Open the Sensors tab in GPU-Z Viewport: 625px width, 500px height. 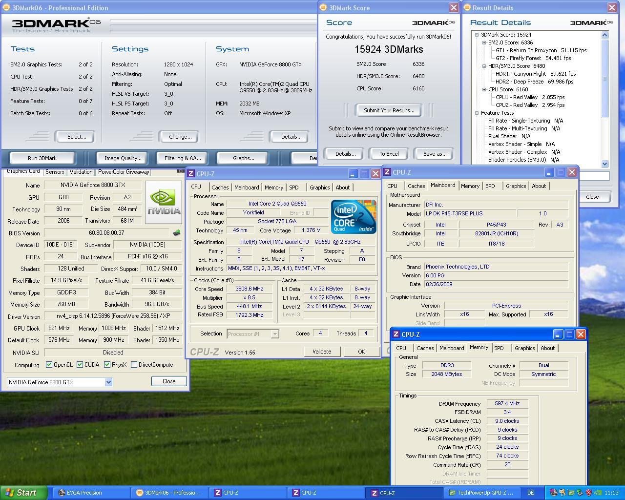[55, 172]
